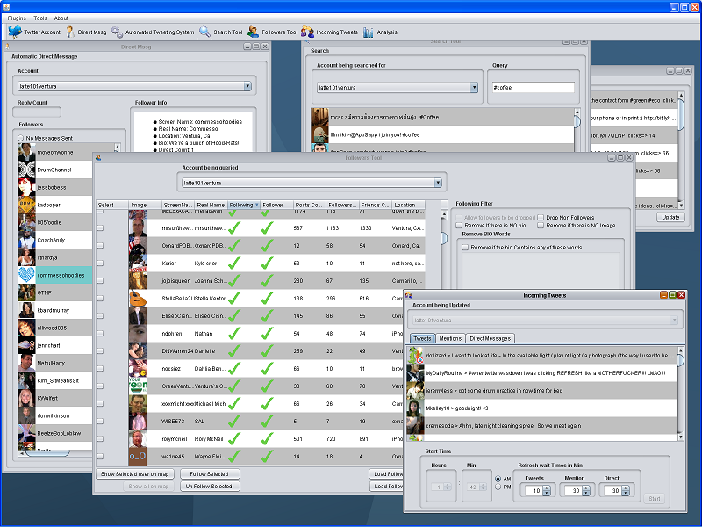The width and height of the screenshot is (702, 527).
Task: Show the Incoming Tweets tool from toolbar
Action: (330, 32)
